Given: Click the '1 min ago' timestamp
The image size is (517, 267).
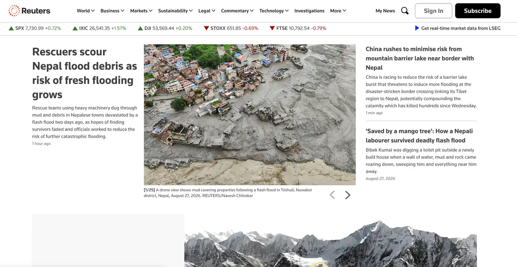Looking at the screenshot, I should click(374, 113).
